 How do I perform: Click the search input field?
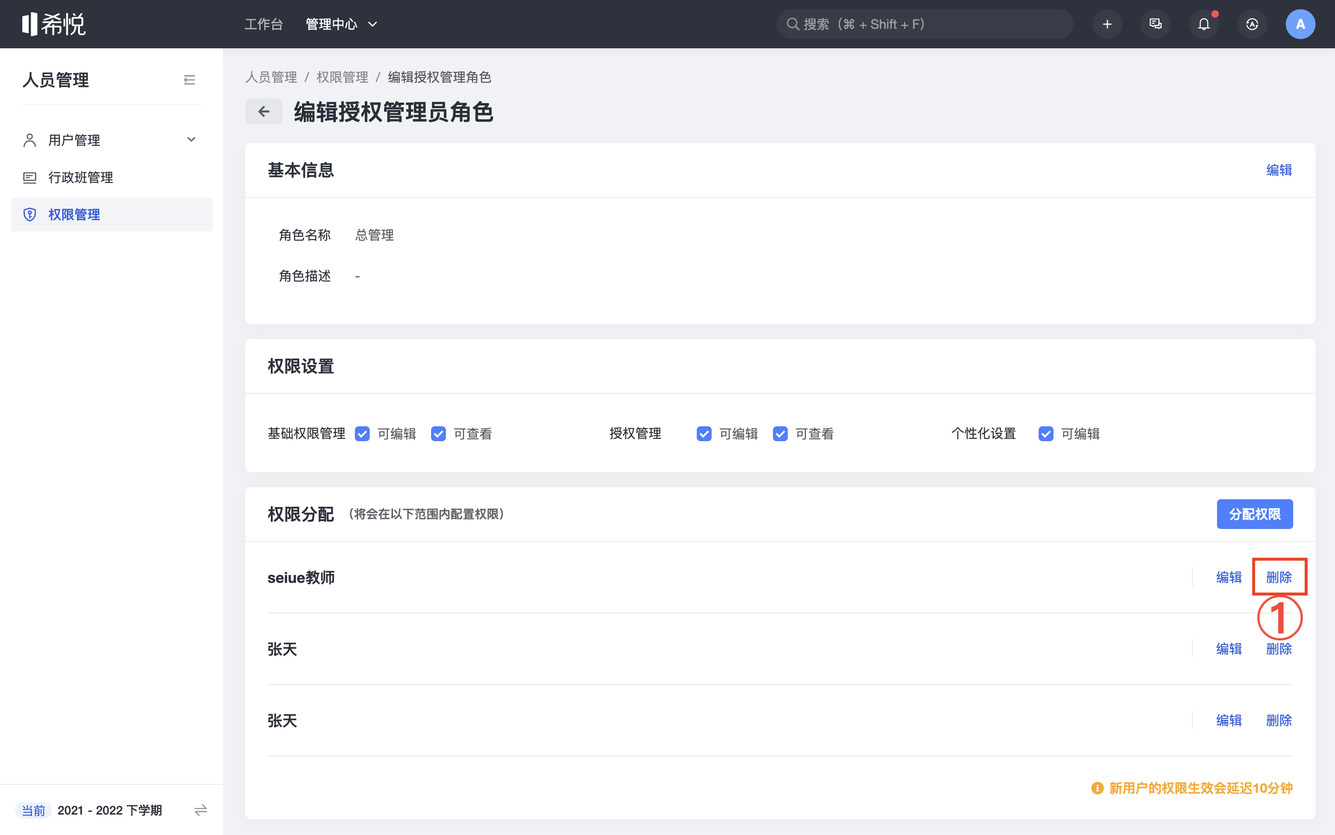925,24
